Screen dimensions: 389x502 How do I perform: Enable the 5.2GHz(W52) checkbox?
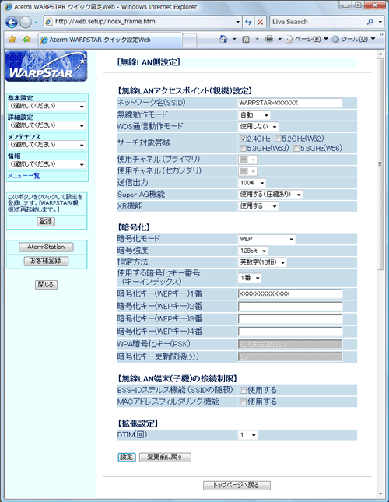(x=278, y=139)
